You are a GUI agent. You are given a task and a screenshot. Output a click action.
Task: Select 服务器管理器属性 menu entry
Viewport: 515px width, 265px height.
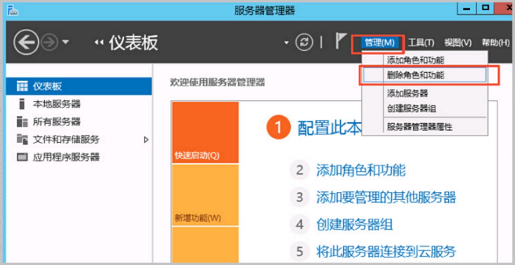click(420, 127)
